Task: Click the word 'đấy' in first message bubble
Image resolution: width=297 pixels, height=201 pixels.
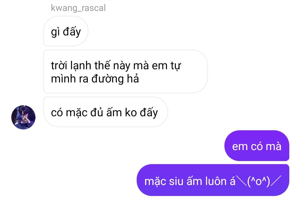Action: point(72,32)
